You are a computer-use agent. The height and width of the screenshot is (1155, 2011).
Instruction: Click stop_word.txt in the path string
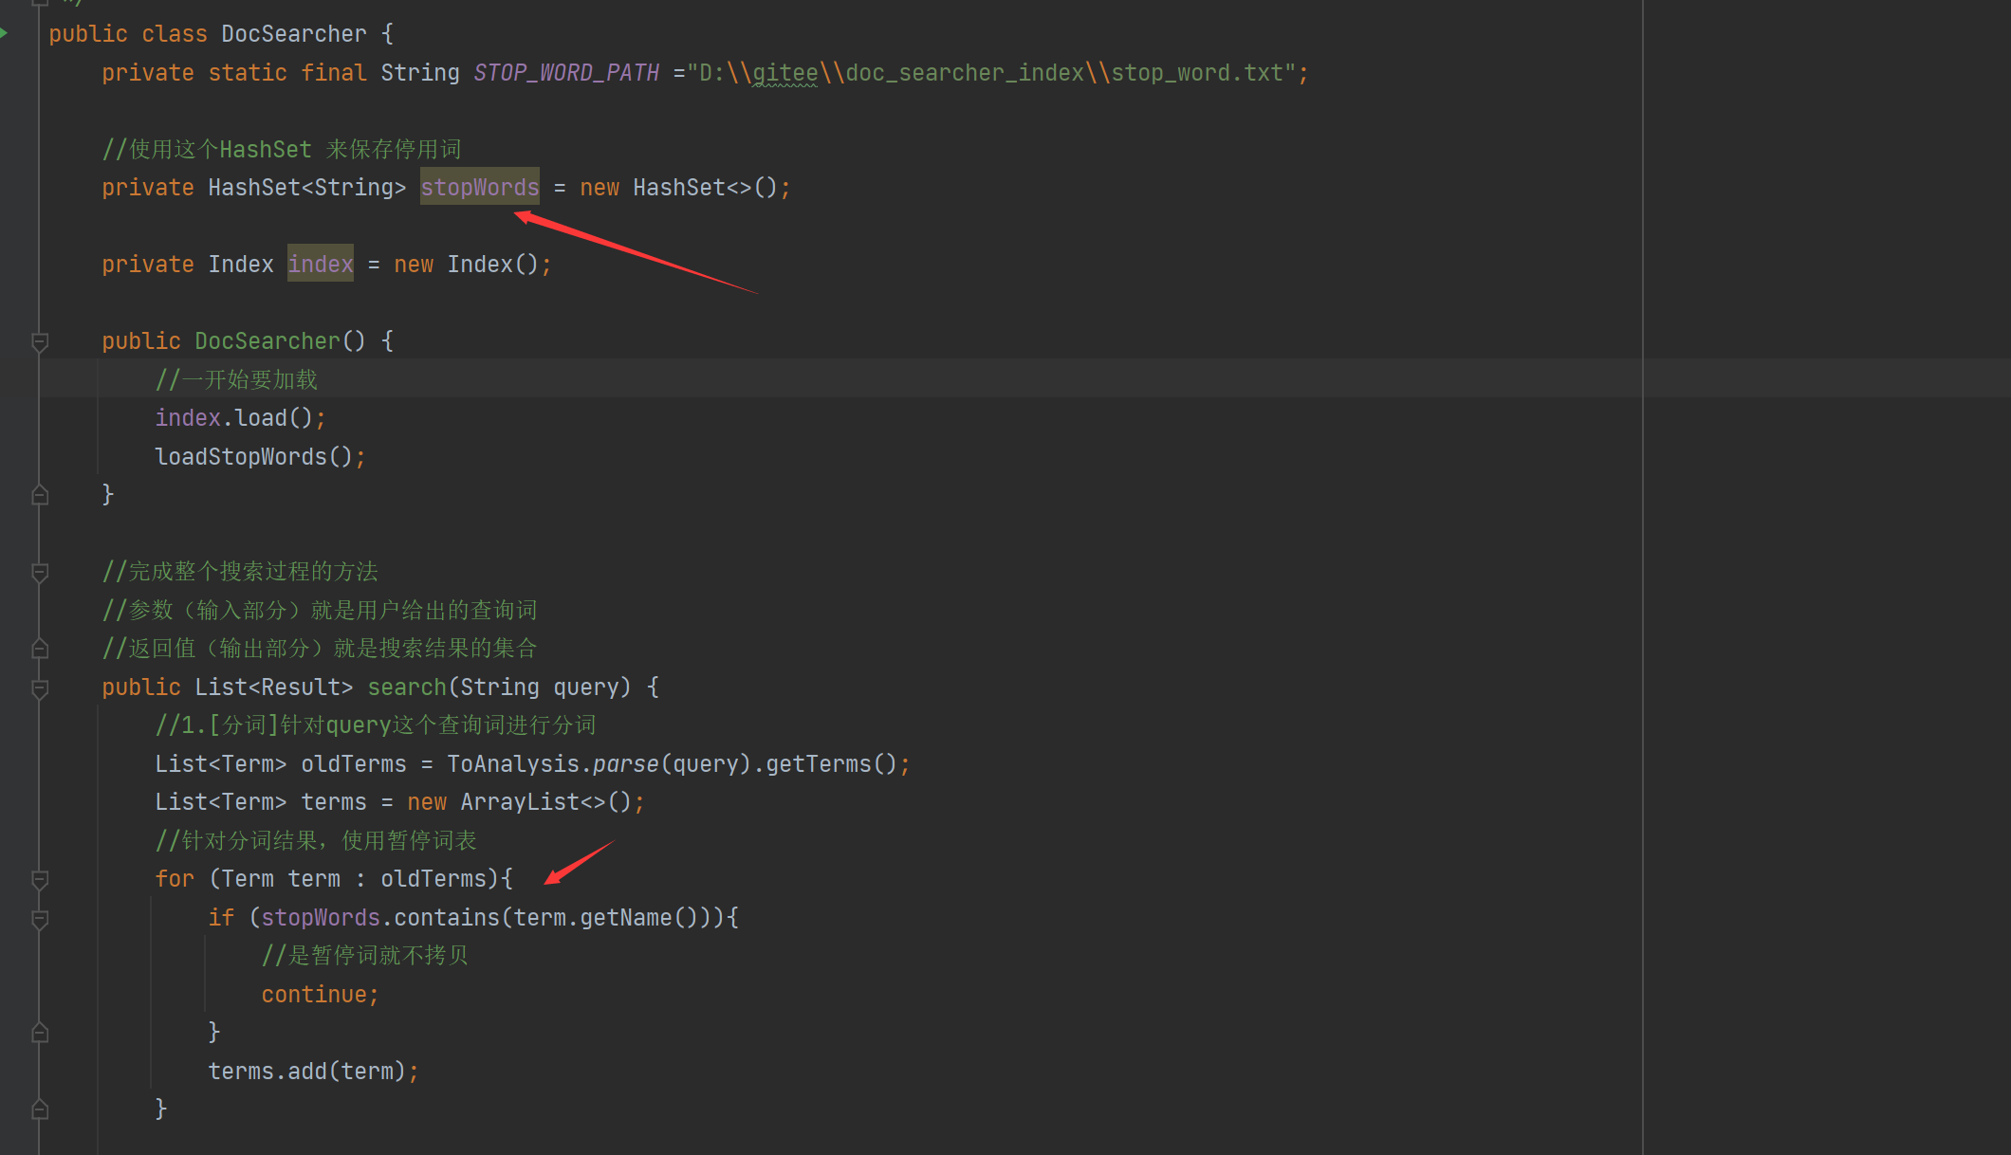pos(1197,73)
